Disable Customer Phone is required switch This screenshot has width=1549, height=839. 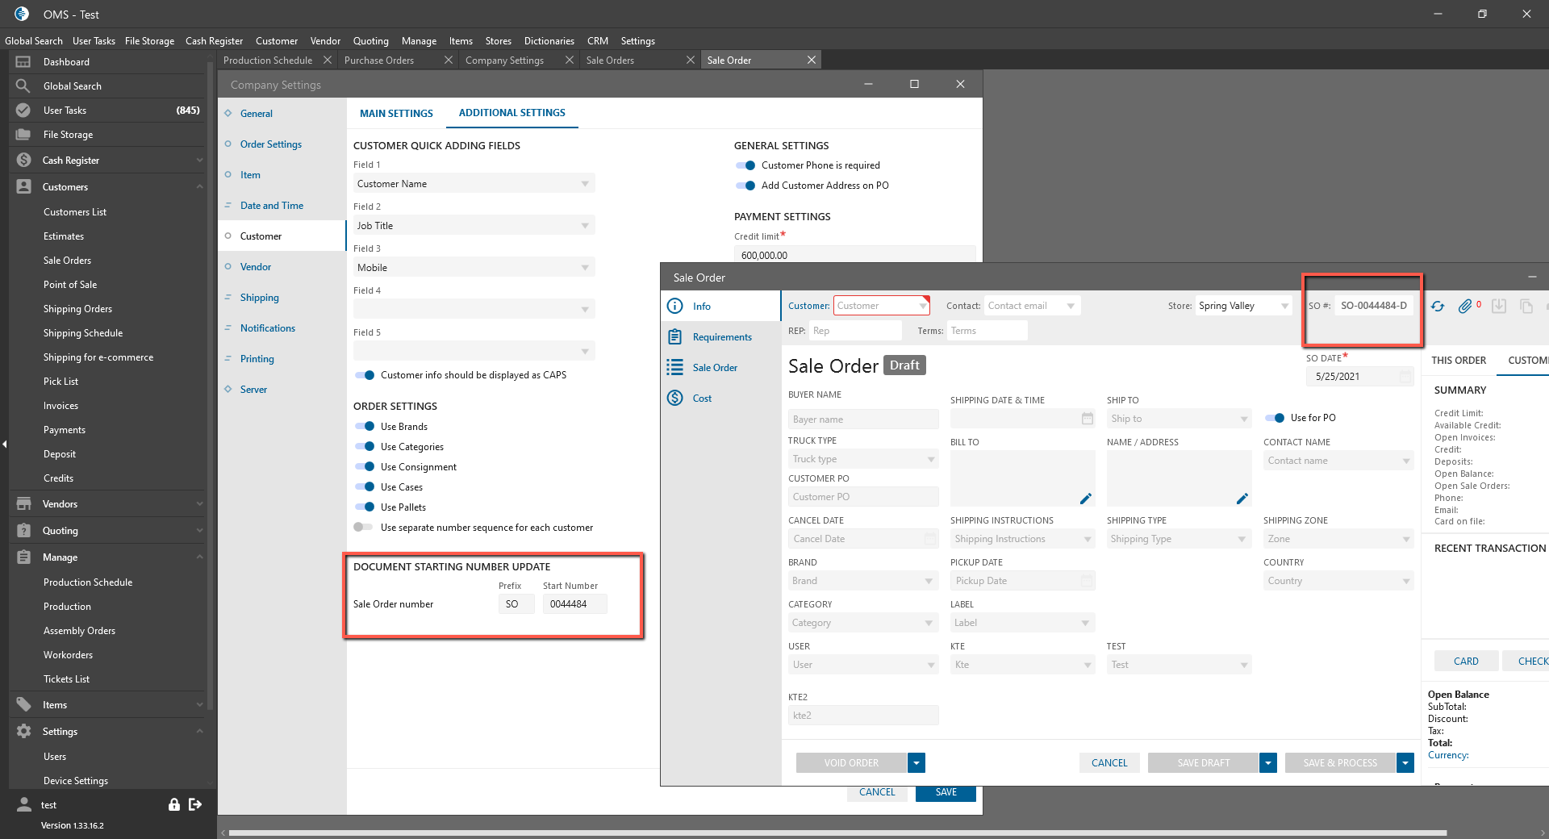click(745, 165)
